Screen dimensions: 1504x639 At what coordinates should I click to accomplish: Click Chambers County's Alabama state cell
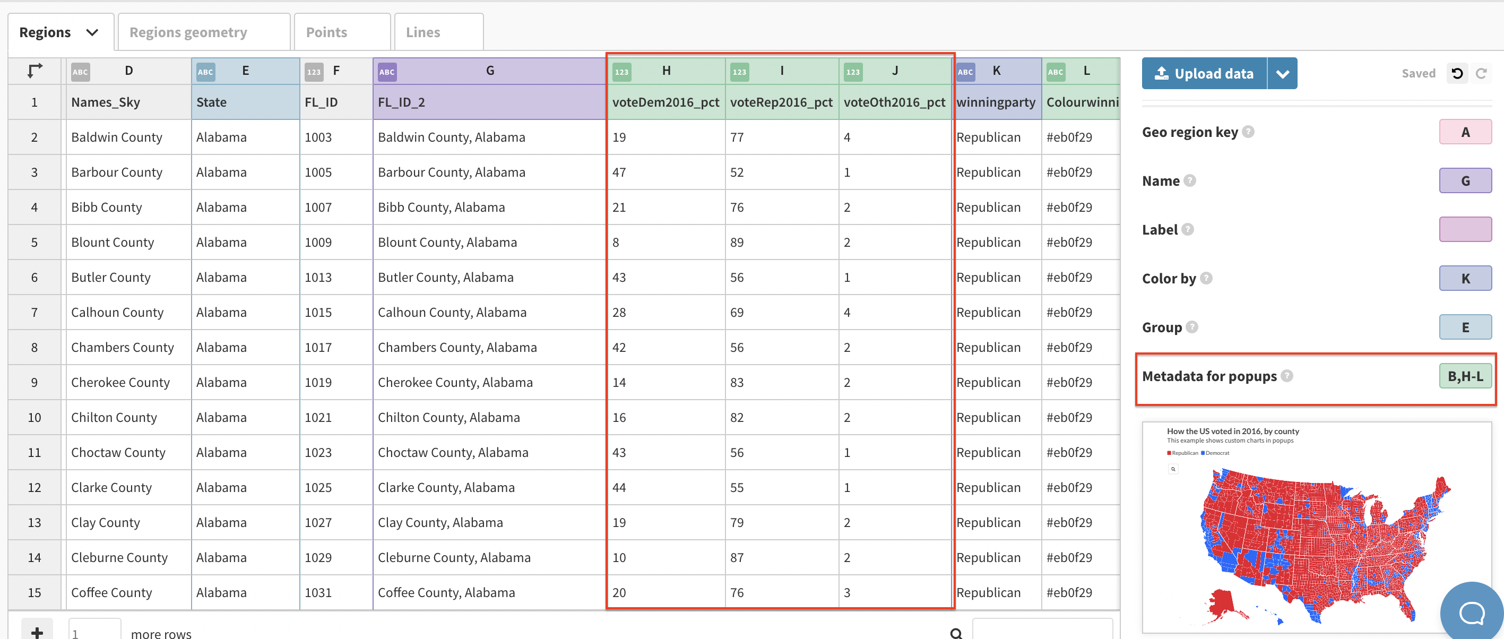pos(246,348)
